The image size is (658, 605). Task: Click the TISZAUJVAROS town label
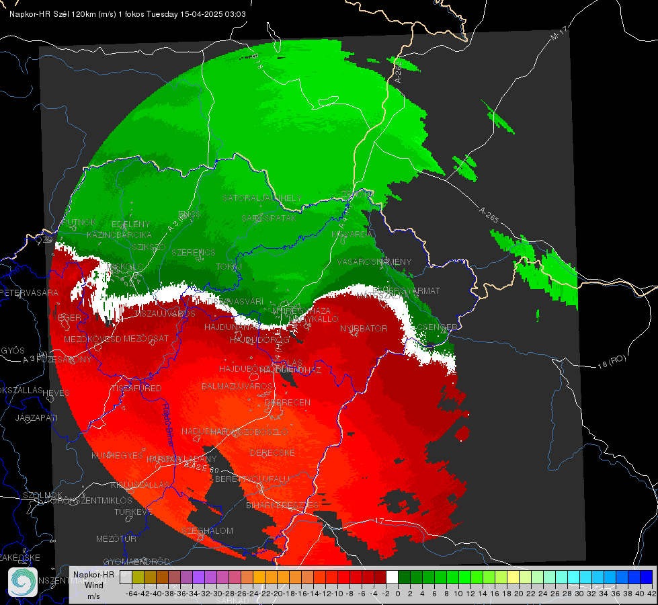pyautogui.click(x=165, y=314)
